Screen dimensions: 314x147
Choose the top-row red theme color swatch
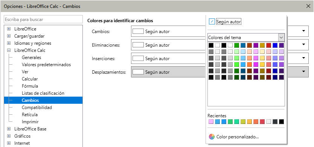(x=268, y=45)
